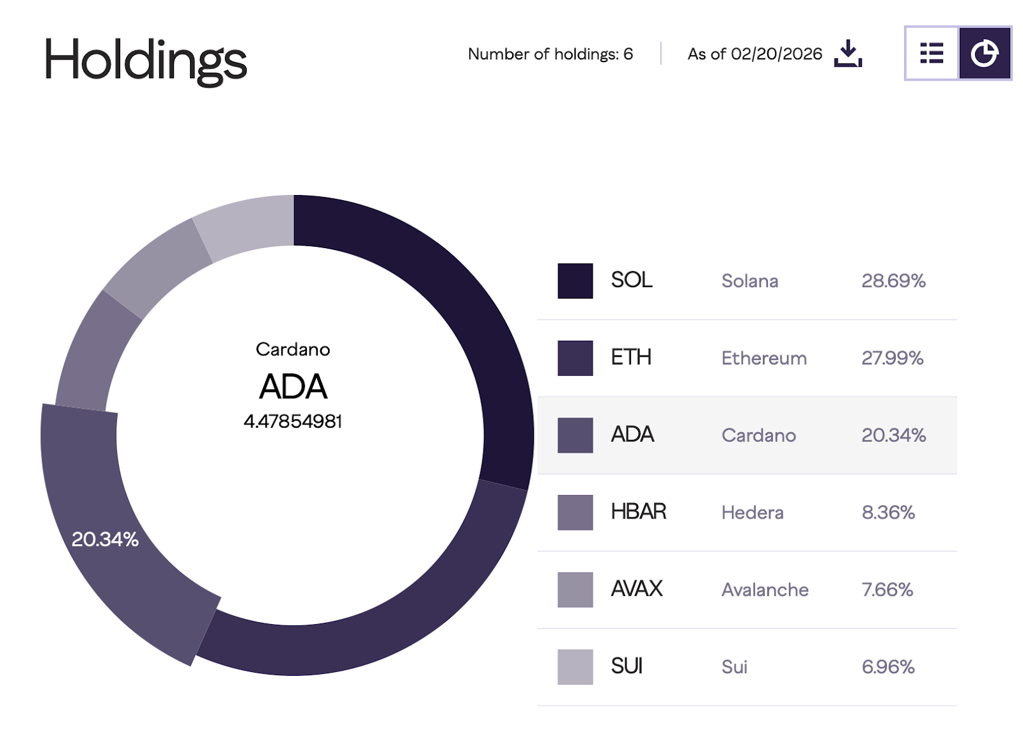
Task: Click the SUI color swatch
Action: (x=575, y=667)
